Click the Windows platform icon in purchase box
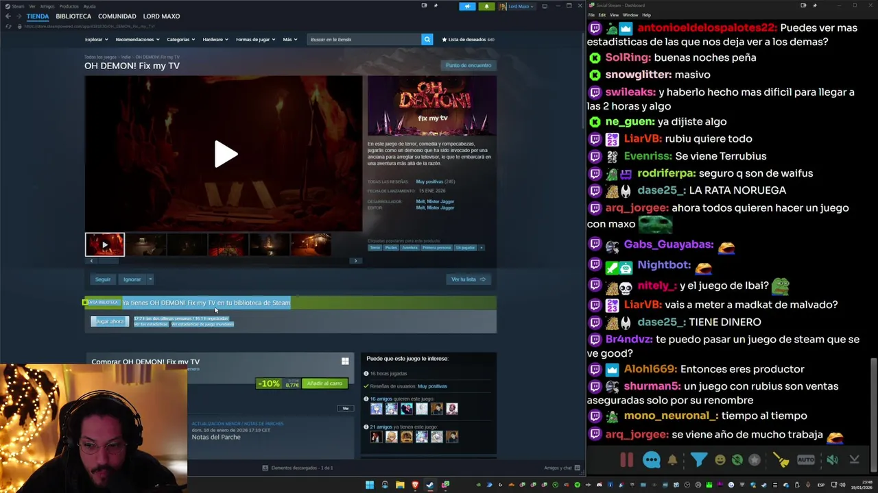878x493 pixels. [x=345, y=362]
